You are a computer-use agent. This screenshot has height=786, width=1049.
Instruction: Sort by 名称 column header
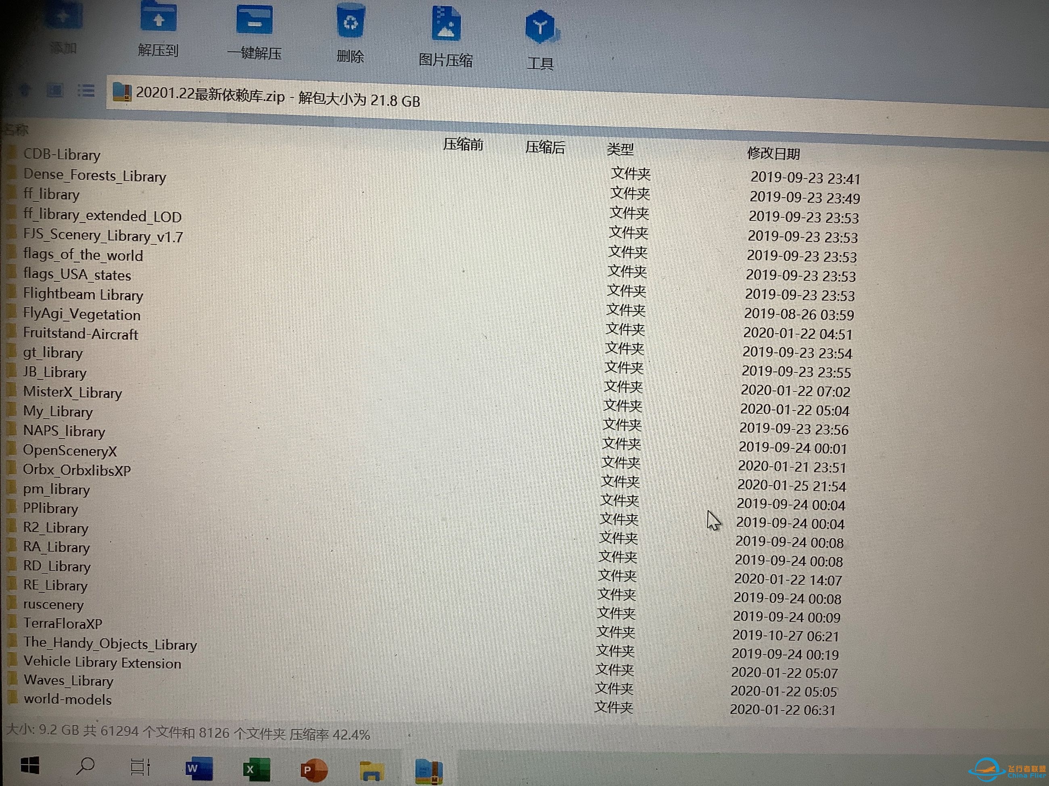coord(16,129)
